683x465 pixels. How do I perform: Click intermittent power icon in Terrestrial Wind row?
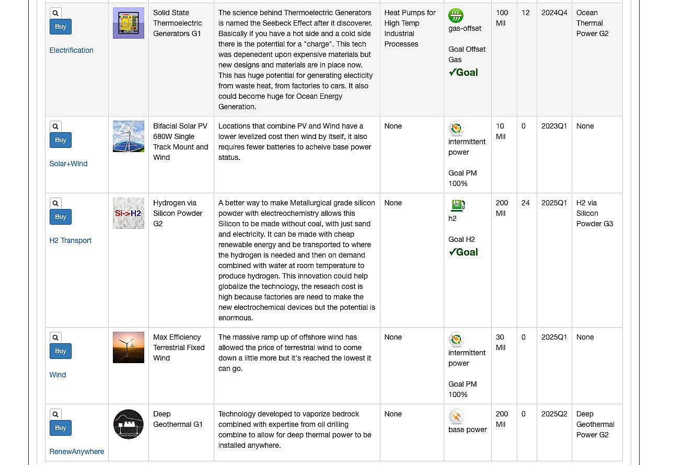pyautogui.click(x=456, y=340)
